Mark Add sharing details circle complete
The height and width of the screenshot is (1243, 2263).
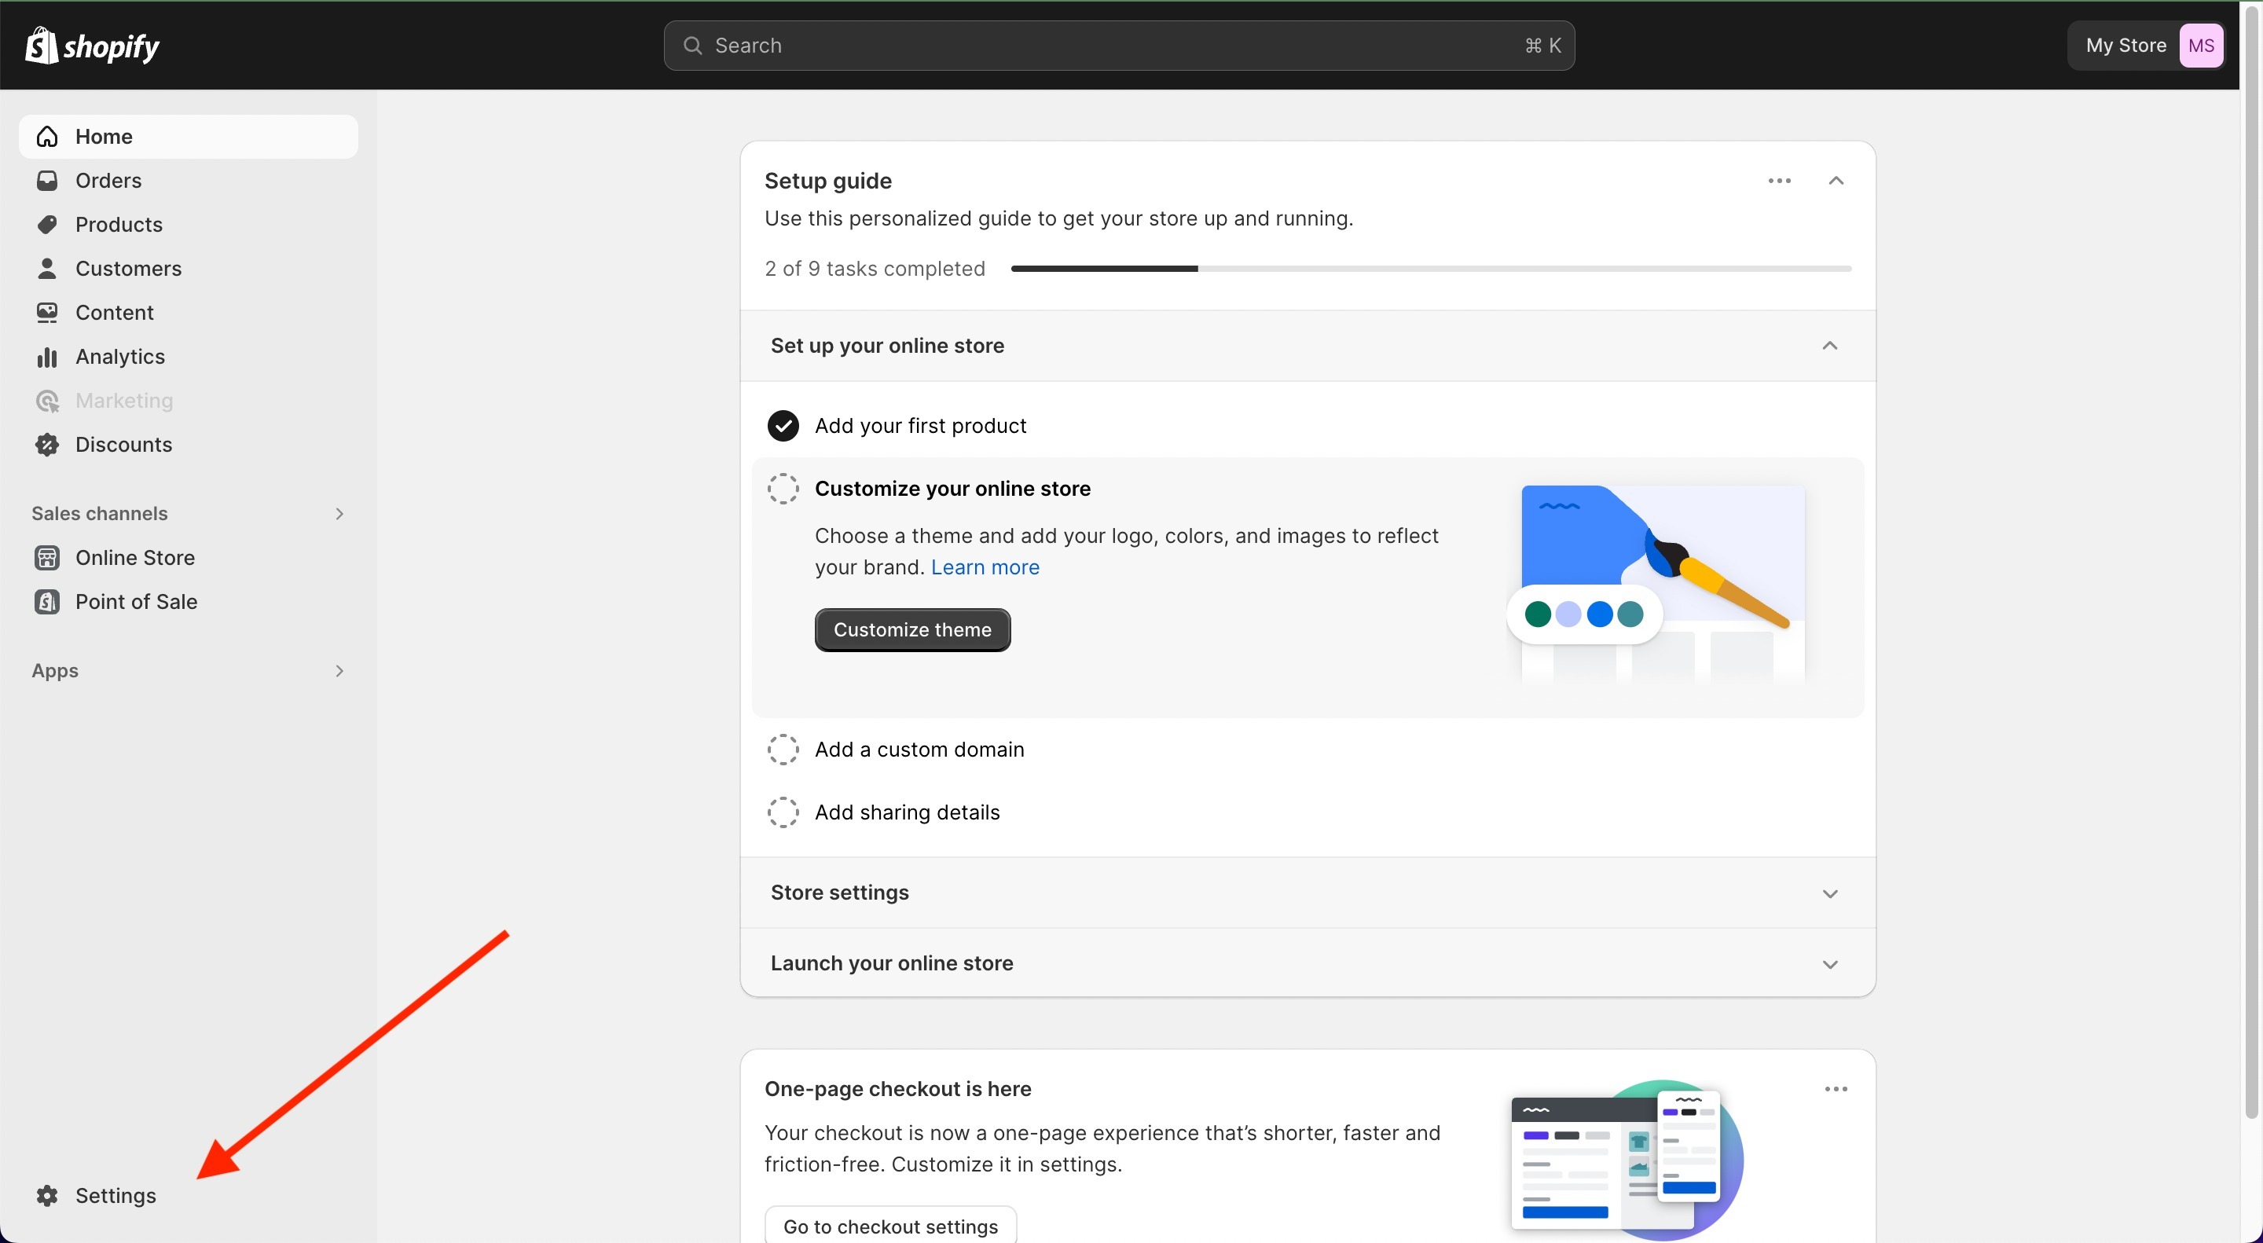(x=783, y=812)
